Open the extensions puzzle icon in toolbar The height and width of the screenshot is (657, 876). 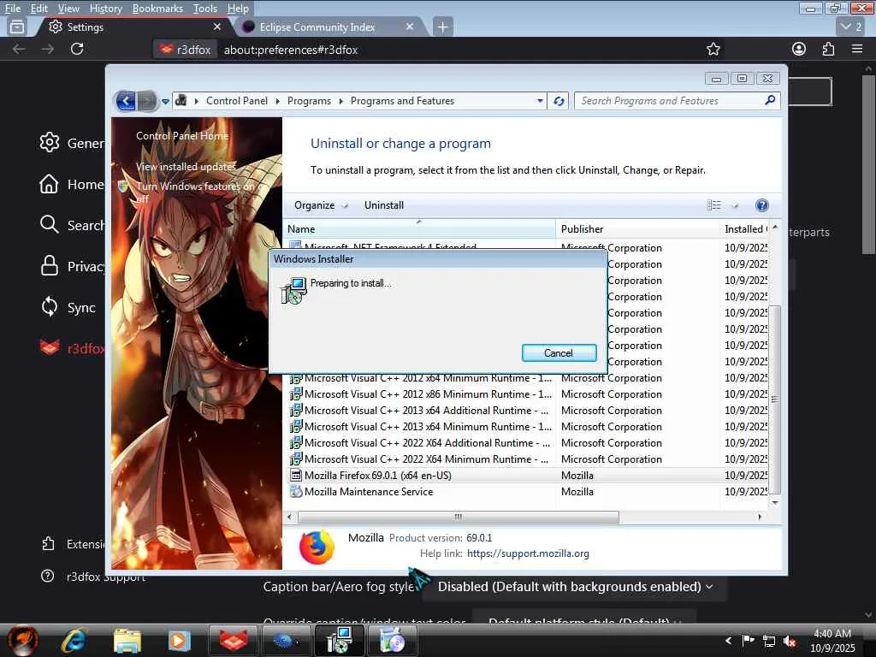pyautogui.click(x=828, y=49)
